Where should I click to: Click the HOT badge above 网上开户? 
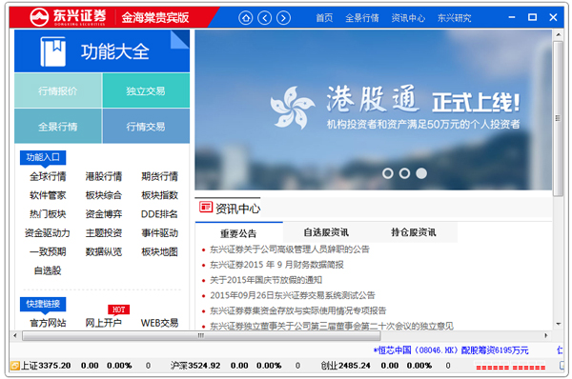[x=118, y=309]
